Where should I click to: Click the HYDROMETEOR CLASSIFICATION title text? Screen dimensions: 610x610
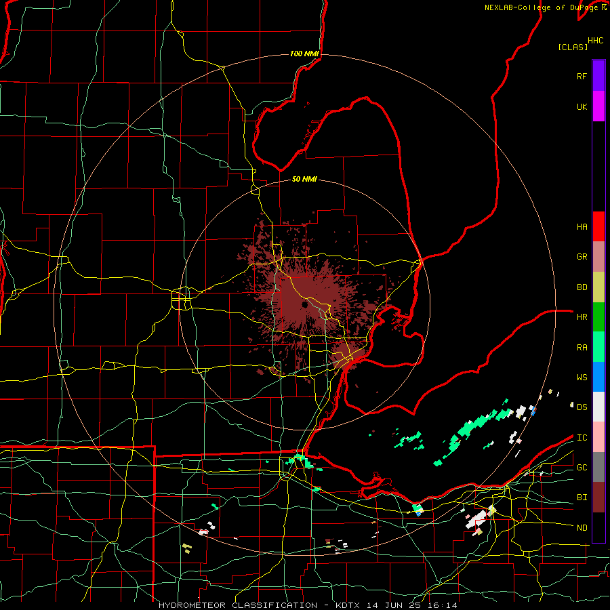point(238,605)
